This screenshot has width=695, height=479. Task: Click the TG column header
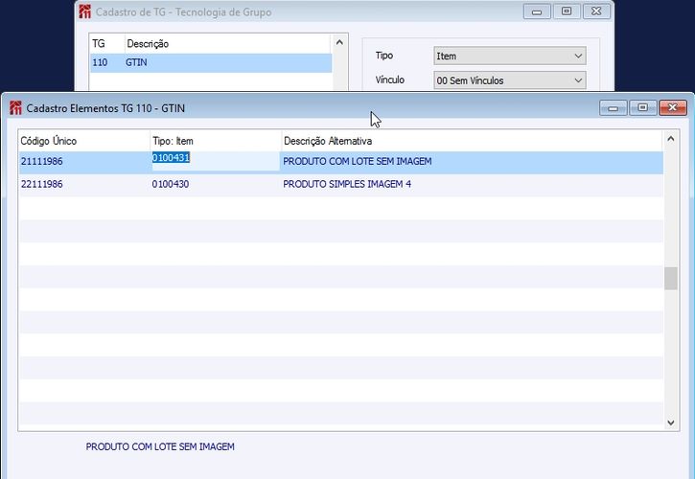point(99,43)
